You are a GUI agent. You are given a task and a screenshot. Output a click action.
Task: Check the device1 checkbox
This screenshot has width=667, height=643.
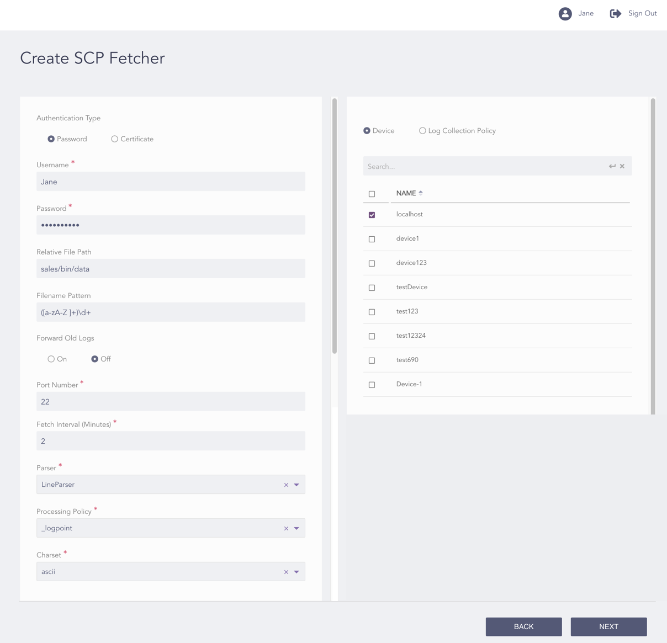[372, 238]
